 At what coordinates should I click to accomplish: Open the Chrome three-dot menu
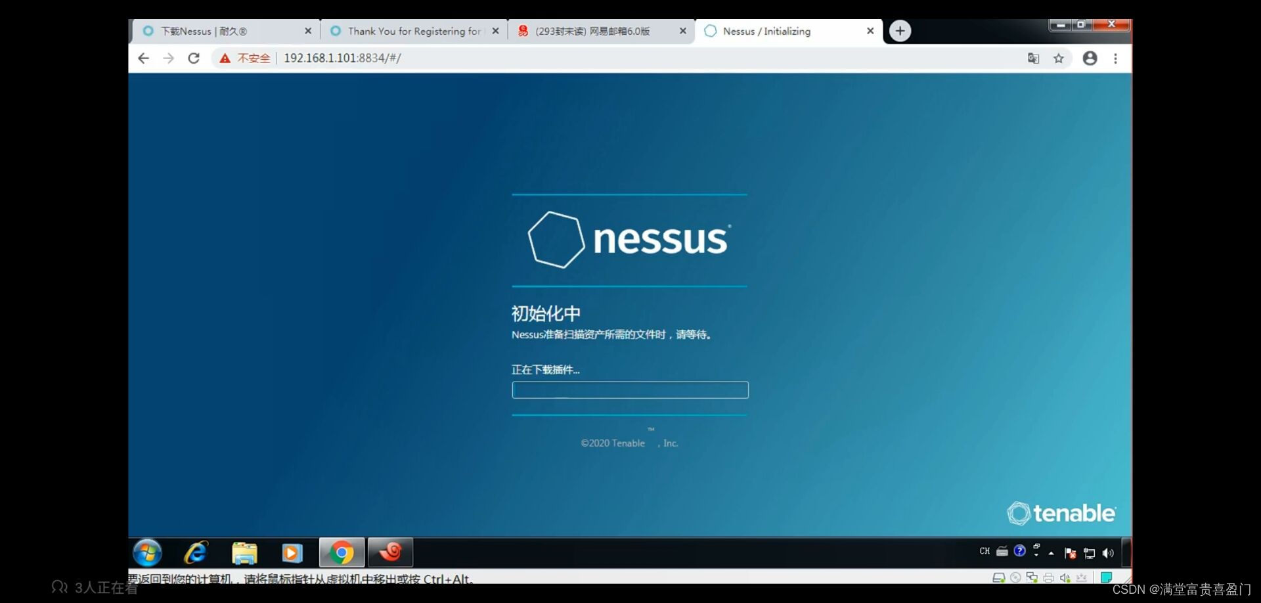[1115, 58]
